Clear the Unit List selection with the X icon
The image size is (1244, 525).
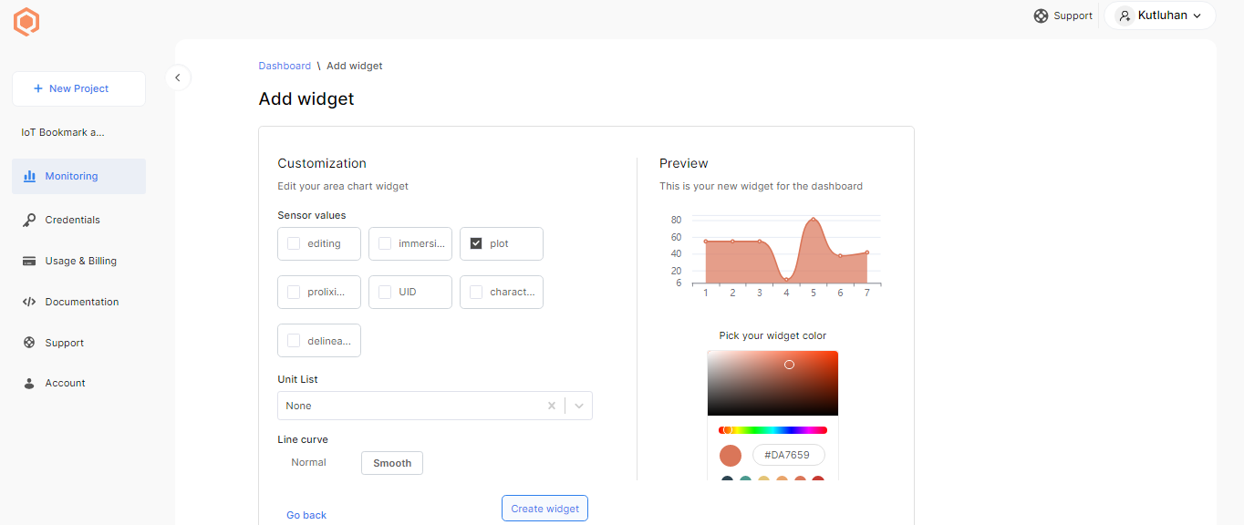[x=551, y=406]
